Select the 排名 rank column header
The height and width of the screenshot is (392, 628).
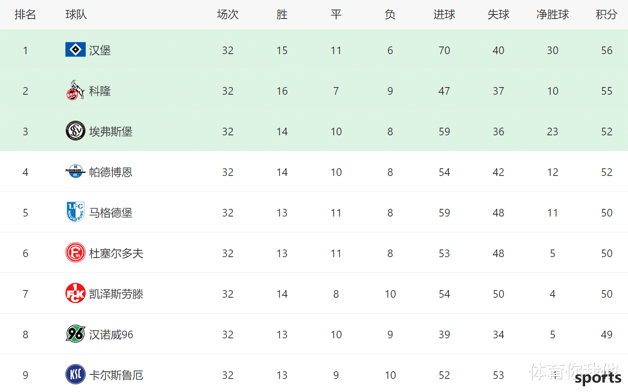(x=25, y=14)
